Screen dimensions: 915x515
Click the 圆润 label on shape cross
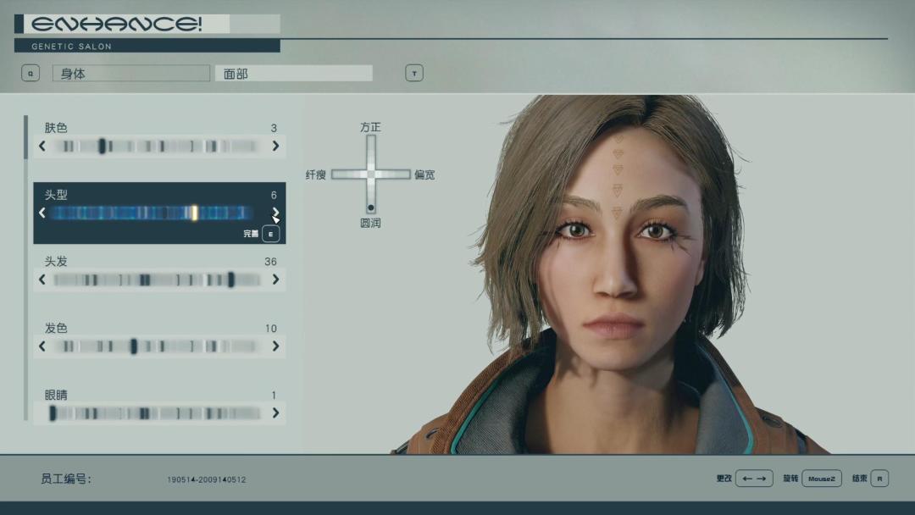pyautogui.click(x=370, y=223)
